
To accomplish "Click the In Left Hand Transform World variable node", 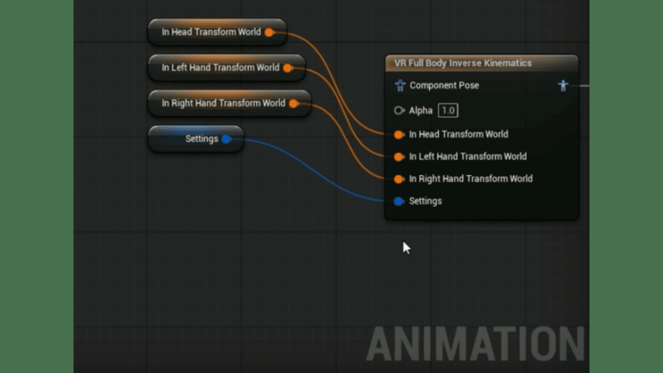I will tap(226, 68).
